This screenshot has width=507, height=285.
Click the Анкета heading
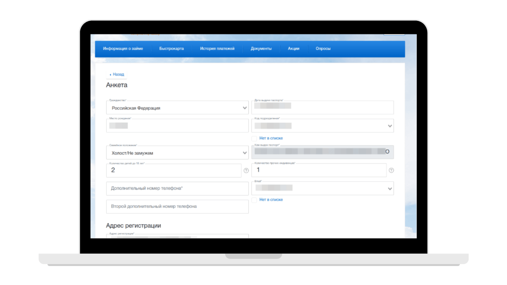(117, 85)
